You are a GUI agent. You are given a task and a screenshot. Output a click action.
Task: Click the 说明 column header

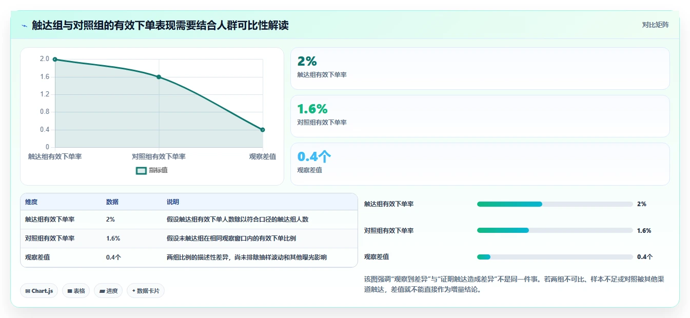173,202
